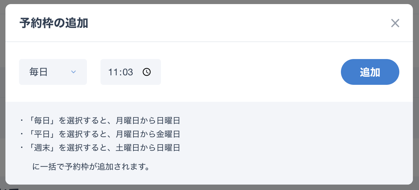Click the bullet before the 「平日」 help line
This screenshot has height=190, width=419.
coord(22,134)
